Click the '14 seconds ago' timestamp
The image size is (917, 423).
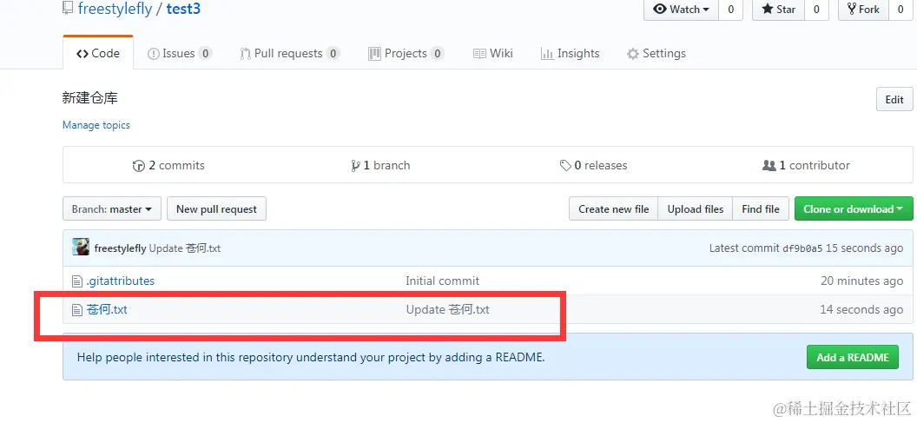click(861, 309)
